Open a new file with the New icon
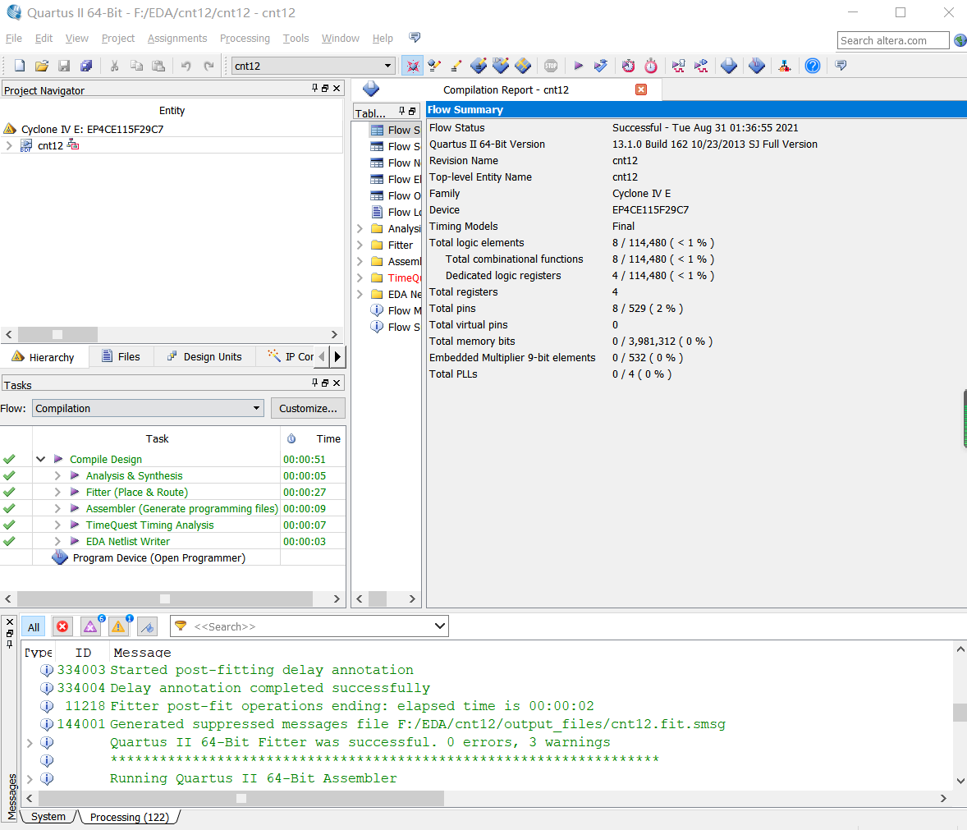Image resolution: width=967 pixels, height=830 pixels. [19, 66]
